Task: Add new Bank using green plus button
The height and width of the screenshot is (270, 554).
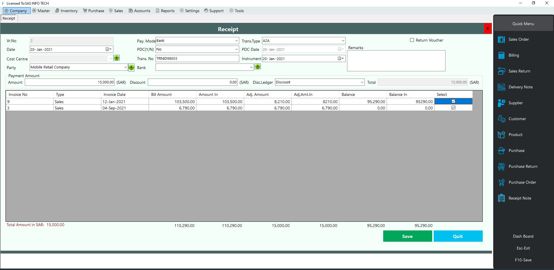Action: (258, 67)
